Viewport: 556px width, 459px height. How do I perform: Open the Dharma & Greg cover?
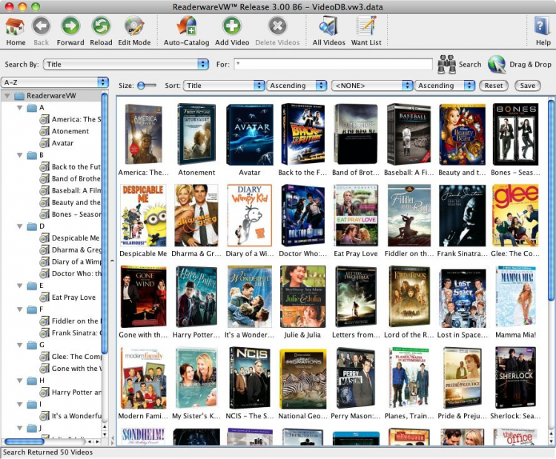click(196, 215)
